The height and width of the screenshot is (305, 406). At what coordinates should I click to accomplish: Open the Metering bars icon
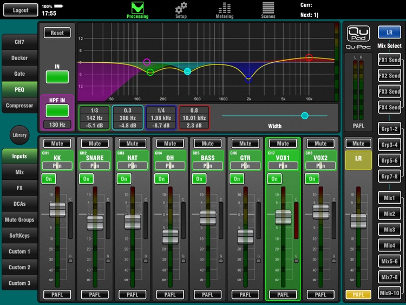pyautogui.click(x=224, y=9)
